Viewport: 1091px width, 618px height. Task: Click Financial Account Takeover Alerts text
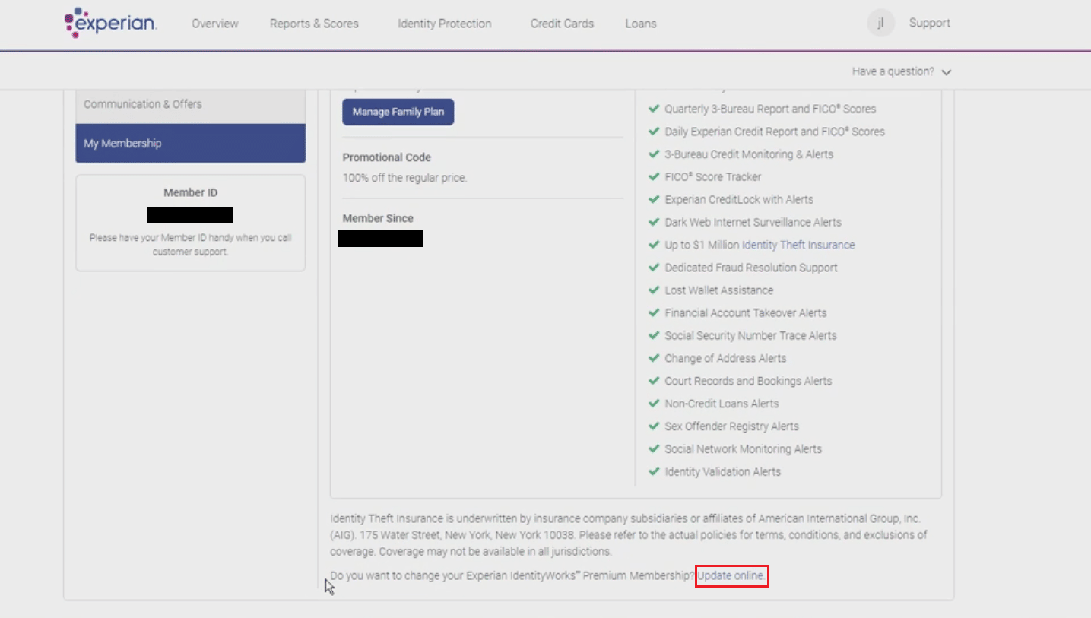[x=746, y=313]
